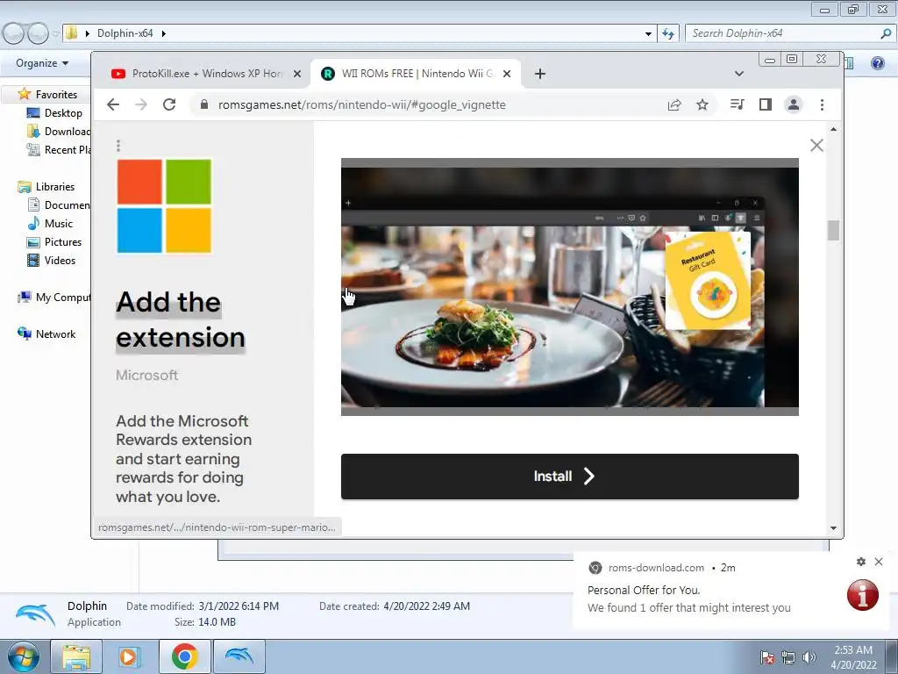898x674 pixels.
Task: Bookmark this page with star icon
Action: pyautogui.click(x=702, y=104)
